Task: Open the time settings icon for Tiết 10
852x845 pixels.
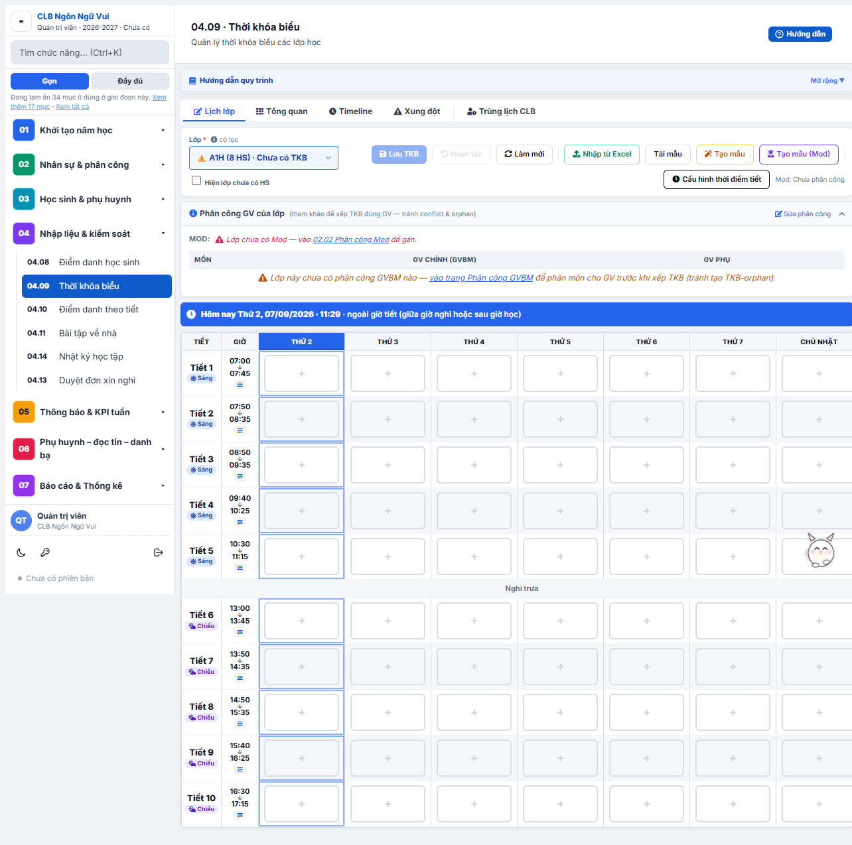Action: tap(240, 815)
